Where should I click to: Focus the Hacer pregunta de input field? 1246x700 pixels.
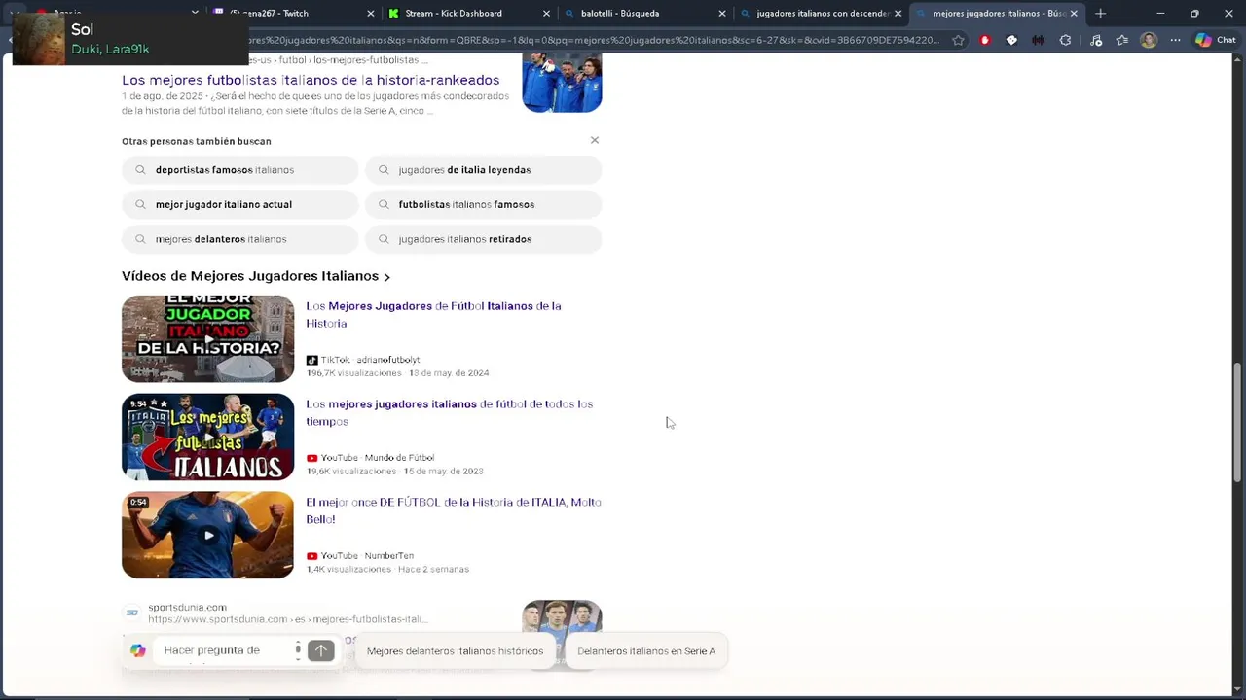pyautogui.click(x=224, y=650)
